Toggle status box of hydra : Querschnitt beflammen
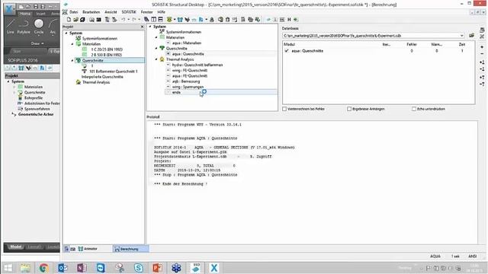488x274 pixels. pyautogui.click(x=168, y=65)
